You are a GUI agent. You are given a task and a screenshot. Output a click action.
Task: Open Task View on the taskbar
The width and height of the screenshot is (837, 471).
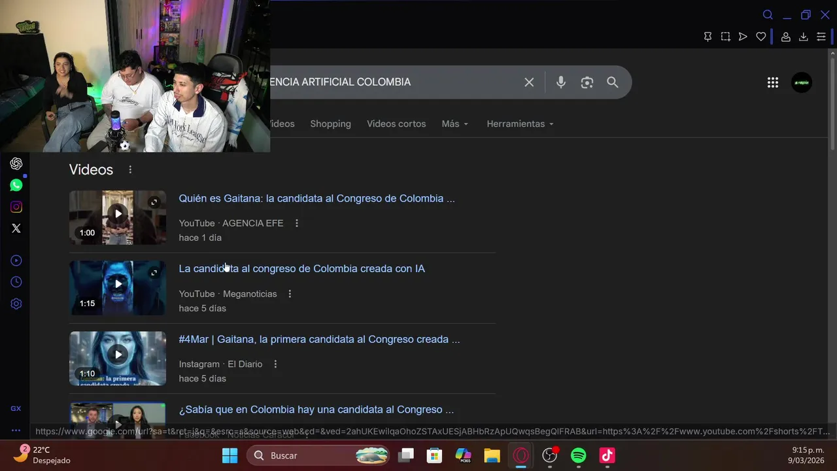tap(406, 455)
